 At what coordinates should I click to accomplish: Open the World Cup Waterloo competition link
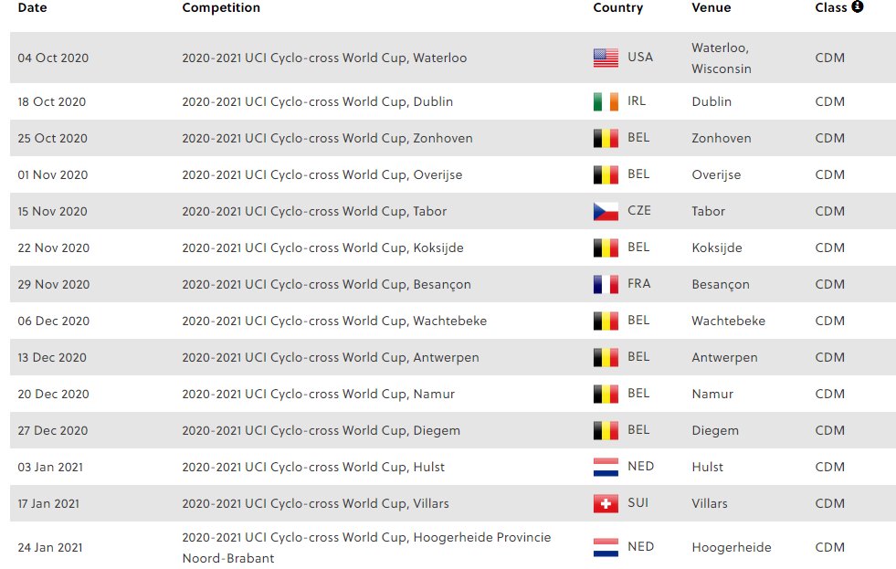tap(324, 58)
